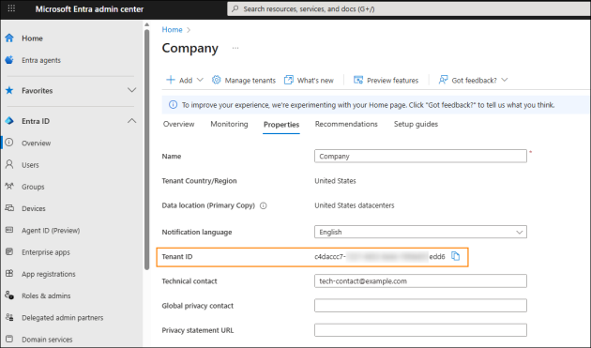Click the Home house icon in sidebar
The height and width of the screenshot is (348, 591).
pos(9,38)
